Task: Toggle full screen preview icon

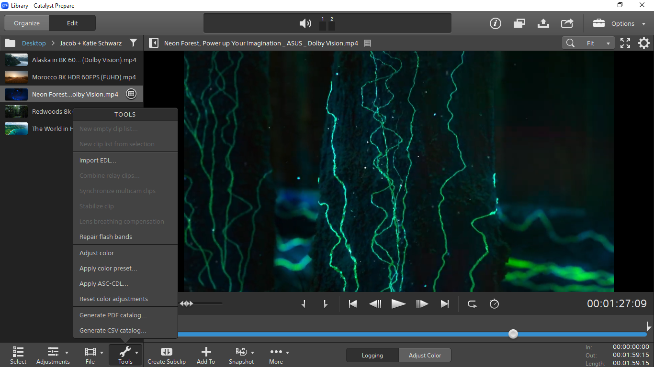Action: [625, 43]
